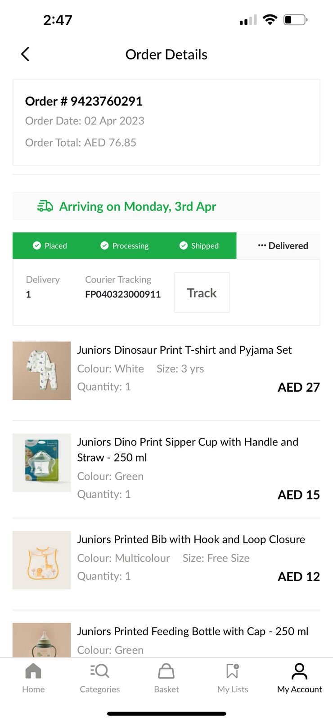Tap the Delivered status step
Screen dimensions: 333x722
(283, 245)
